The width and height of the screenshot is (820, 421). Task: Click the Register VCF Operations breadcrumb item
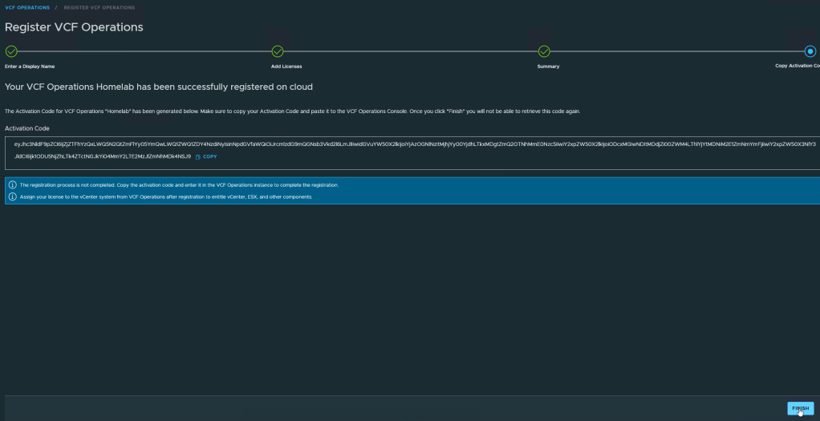[99, 7]
